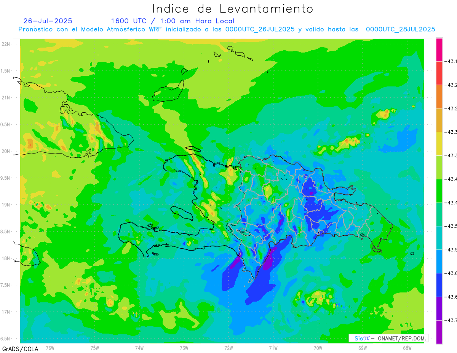
Task: Click valid-until time '0000UTC_28JUL2025'
Action: coord(400,29)
